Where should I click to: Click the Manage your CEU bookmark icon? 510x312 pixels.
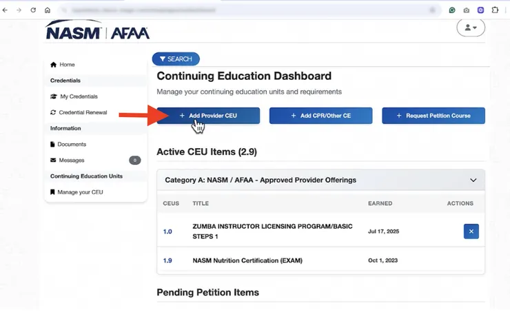53,192
